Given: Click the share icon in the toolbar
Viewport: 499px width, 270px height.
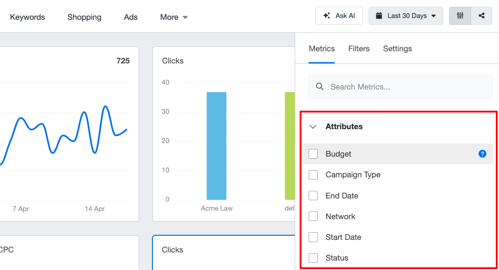Looking at the screenshot, I should 482,15.
